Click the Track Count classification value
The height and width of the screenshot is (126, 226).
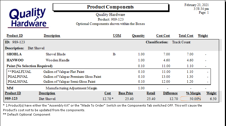[x=181, y=42]
